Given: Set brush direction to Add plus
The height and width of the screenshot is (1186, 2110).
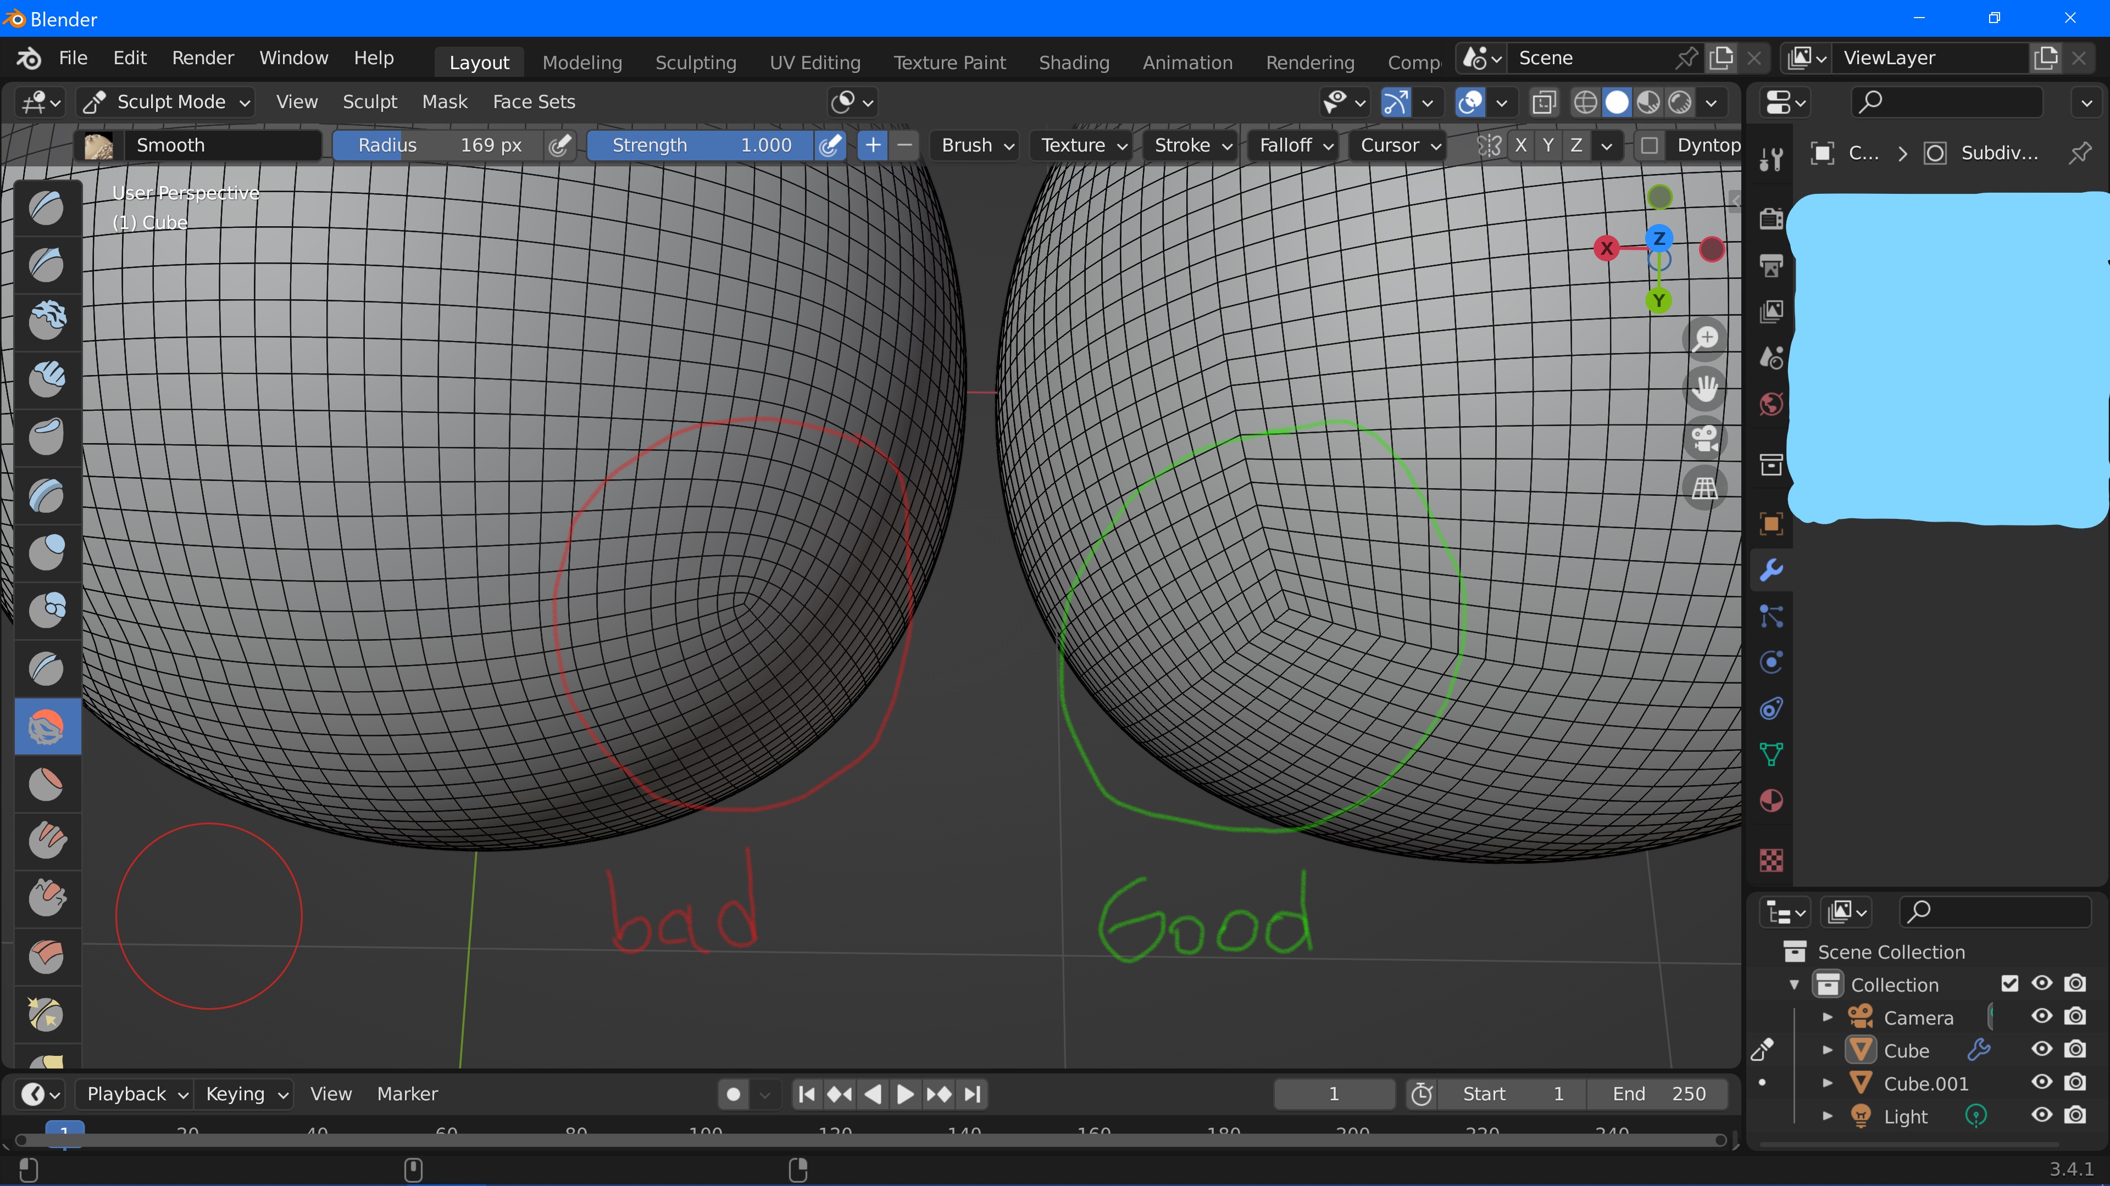Looking at the screenshot, I should [x=873, y=146].
